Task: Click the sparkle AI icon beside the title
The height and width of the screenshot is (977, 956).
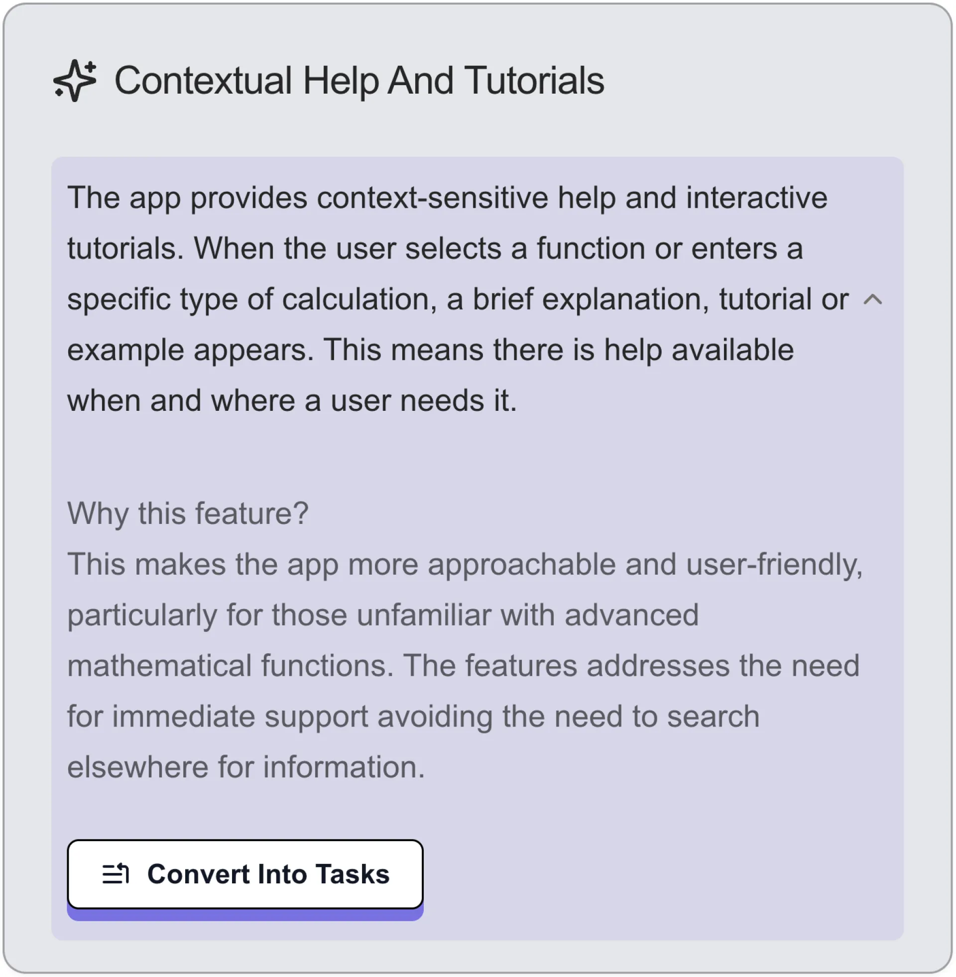Action: (x=75, y=80)
